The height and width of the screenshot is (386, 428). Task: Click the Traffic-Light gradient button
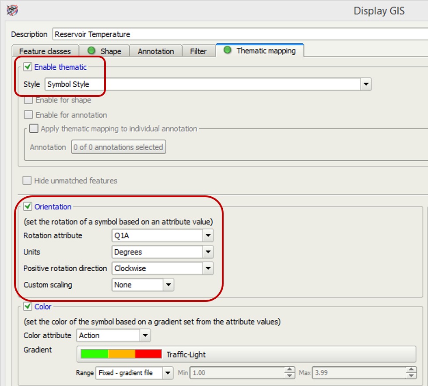(x=246, y=354)
